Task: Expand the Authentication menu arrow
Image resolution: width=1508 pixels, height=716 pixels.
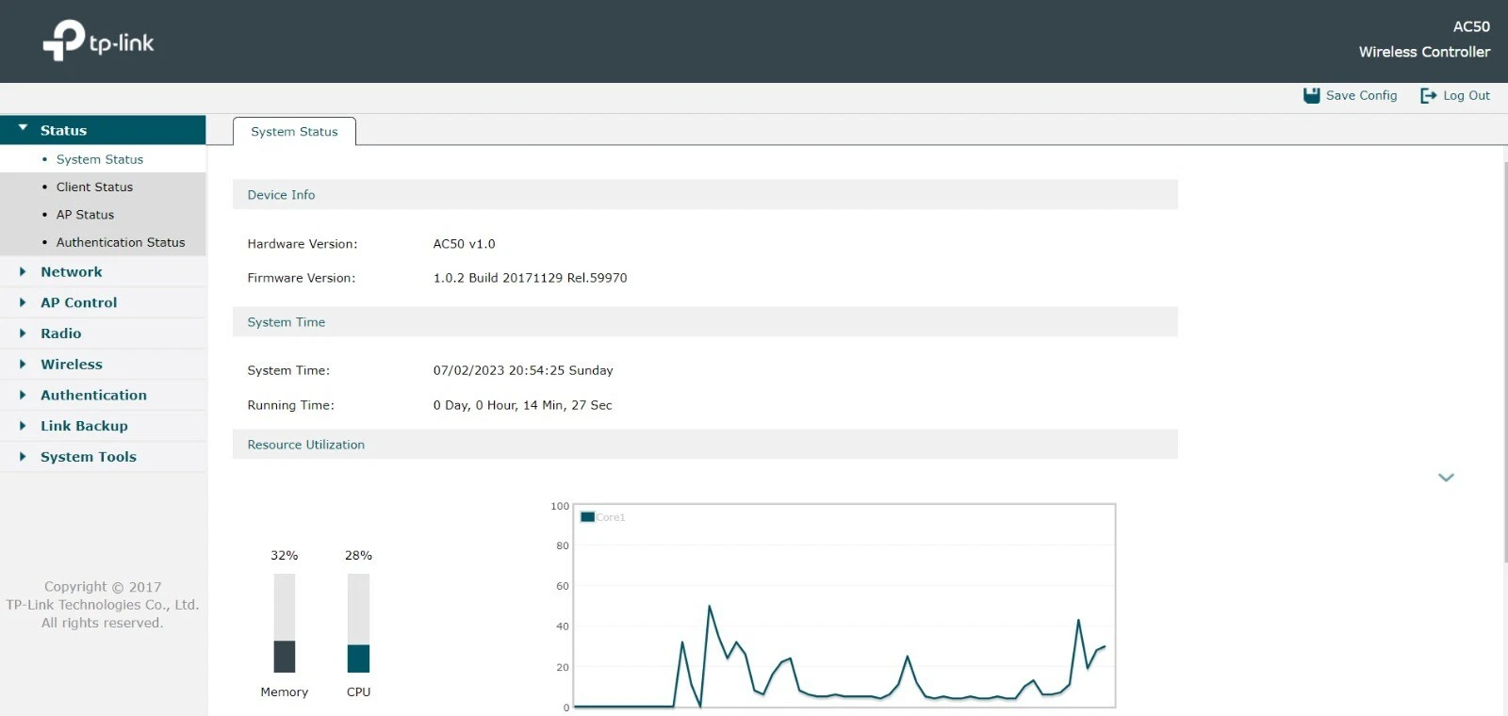Action: [x=23, y=395]
